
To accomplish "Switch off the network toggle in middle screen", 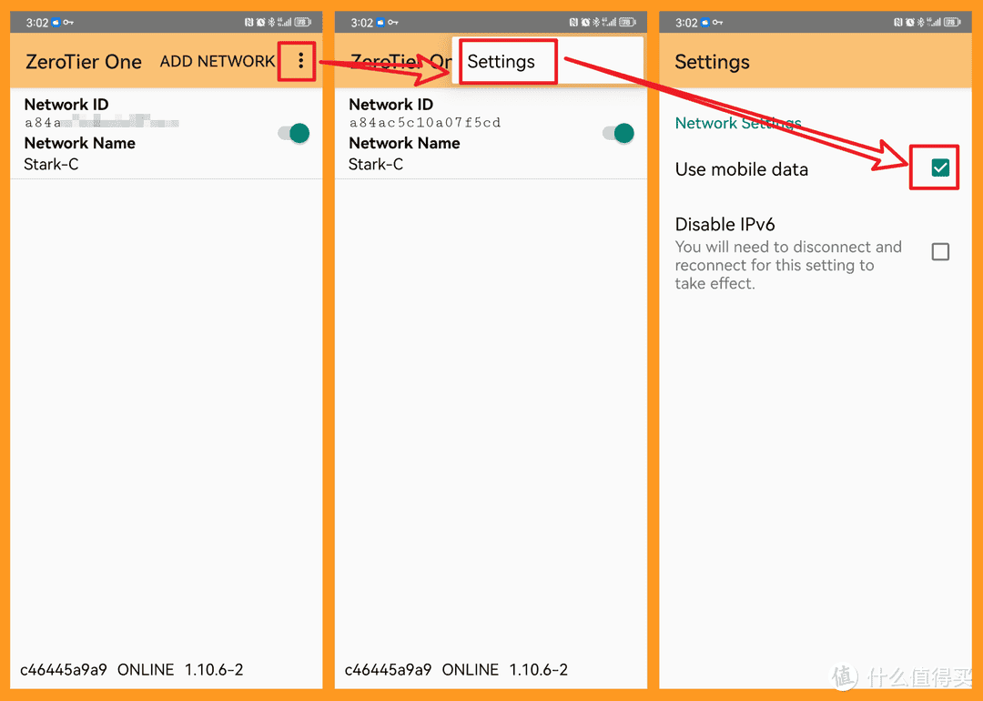I will (619, 134).
